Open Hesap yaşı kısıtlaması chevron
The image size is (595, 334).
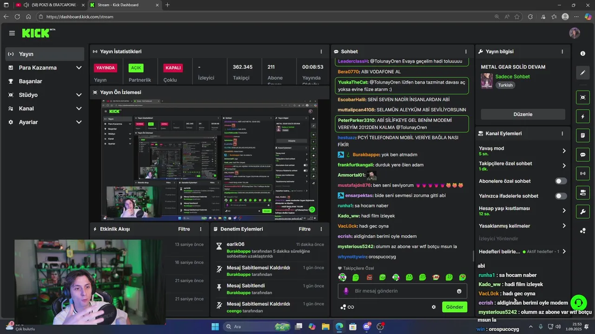tap(564, 211)
